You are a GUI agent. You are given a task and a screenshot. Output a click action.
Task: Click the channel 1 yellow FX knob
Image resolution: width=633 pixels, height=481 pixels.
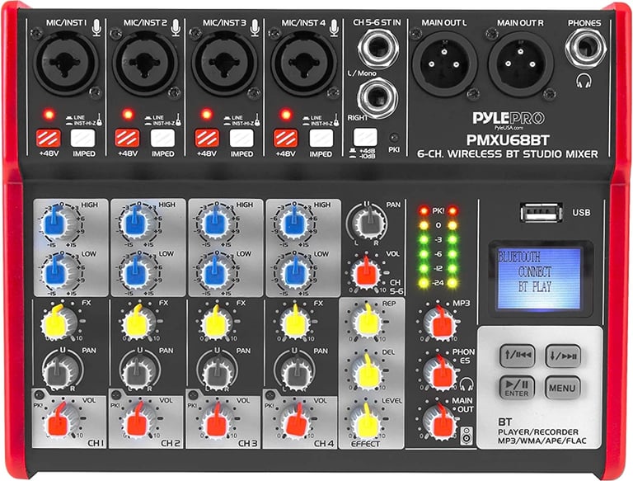[58, 321]
